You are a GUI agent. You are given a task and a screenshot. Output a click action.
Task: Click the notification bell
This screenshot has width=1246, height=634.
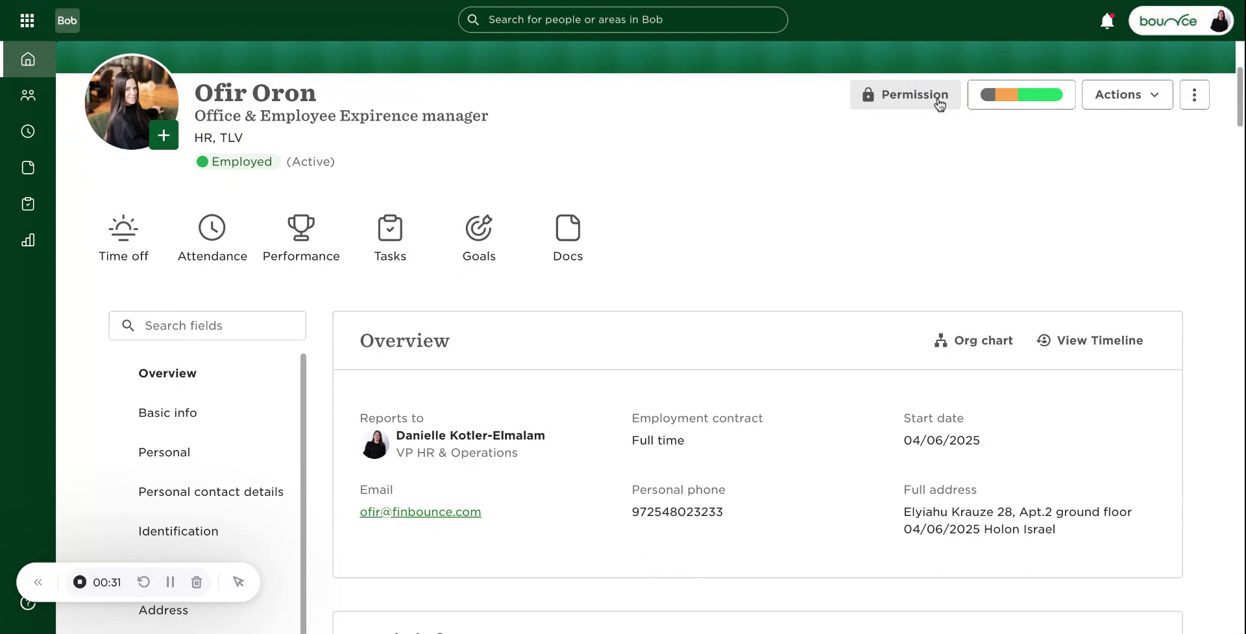pos(1106,20)
